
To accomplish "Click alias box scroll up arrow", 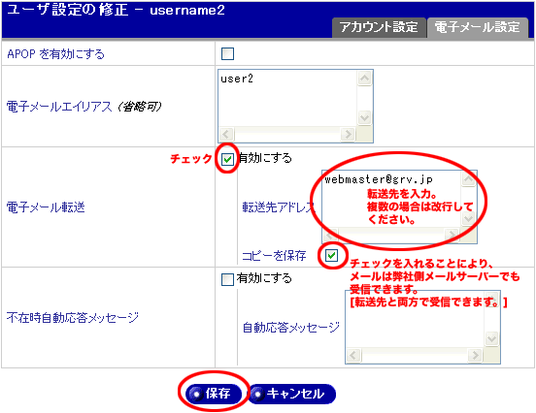I will point(364,79).
